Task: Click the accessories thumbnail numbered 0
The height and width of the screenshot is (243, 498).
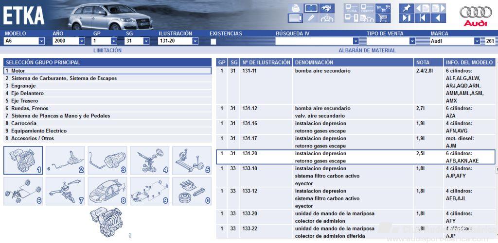Action: click(192, 191)
